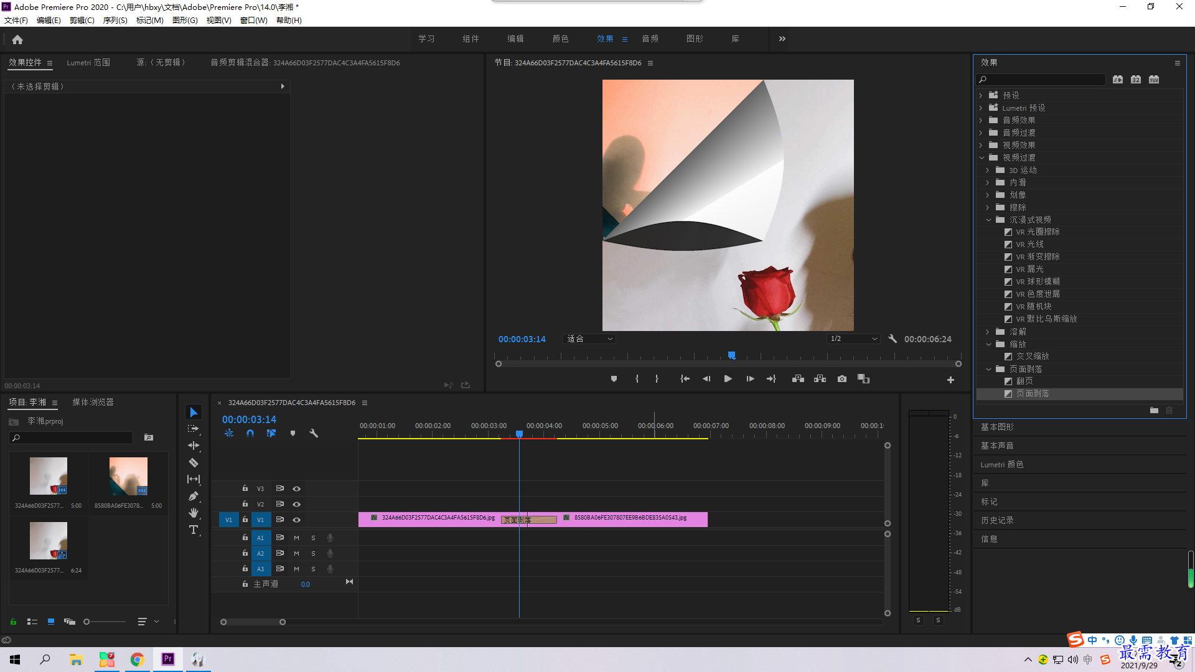The height and width of the screenshot is (672, 1195).
Task: Select the 页面剥落 transition on timeline
Action: [528, 520]
